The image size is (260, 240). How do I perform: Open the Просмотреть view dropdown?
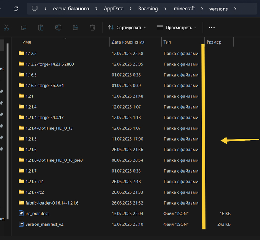(177, 27)
